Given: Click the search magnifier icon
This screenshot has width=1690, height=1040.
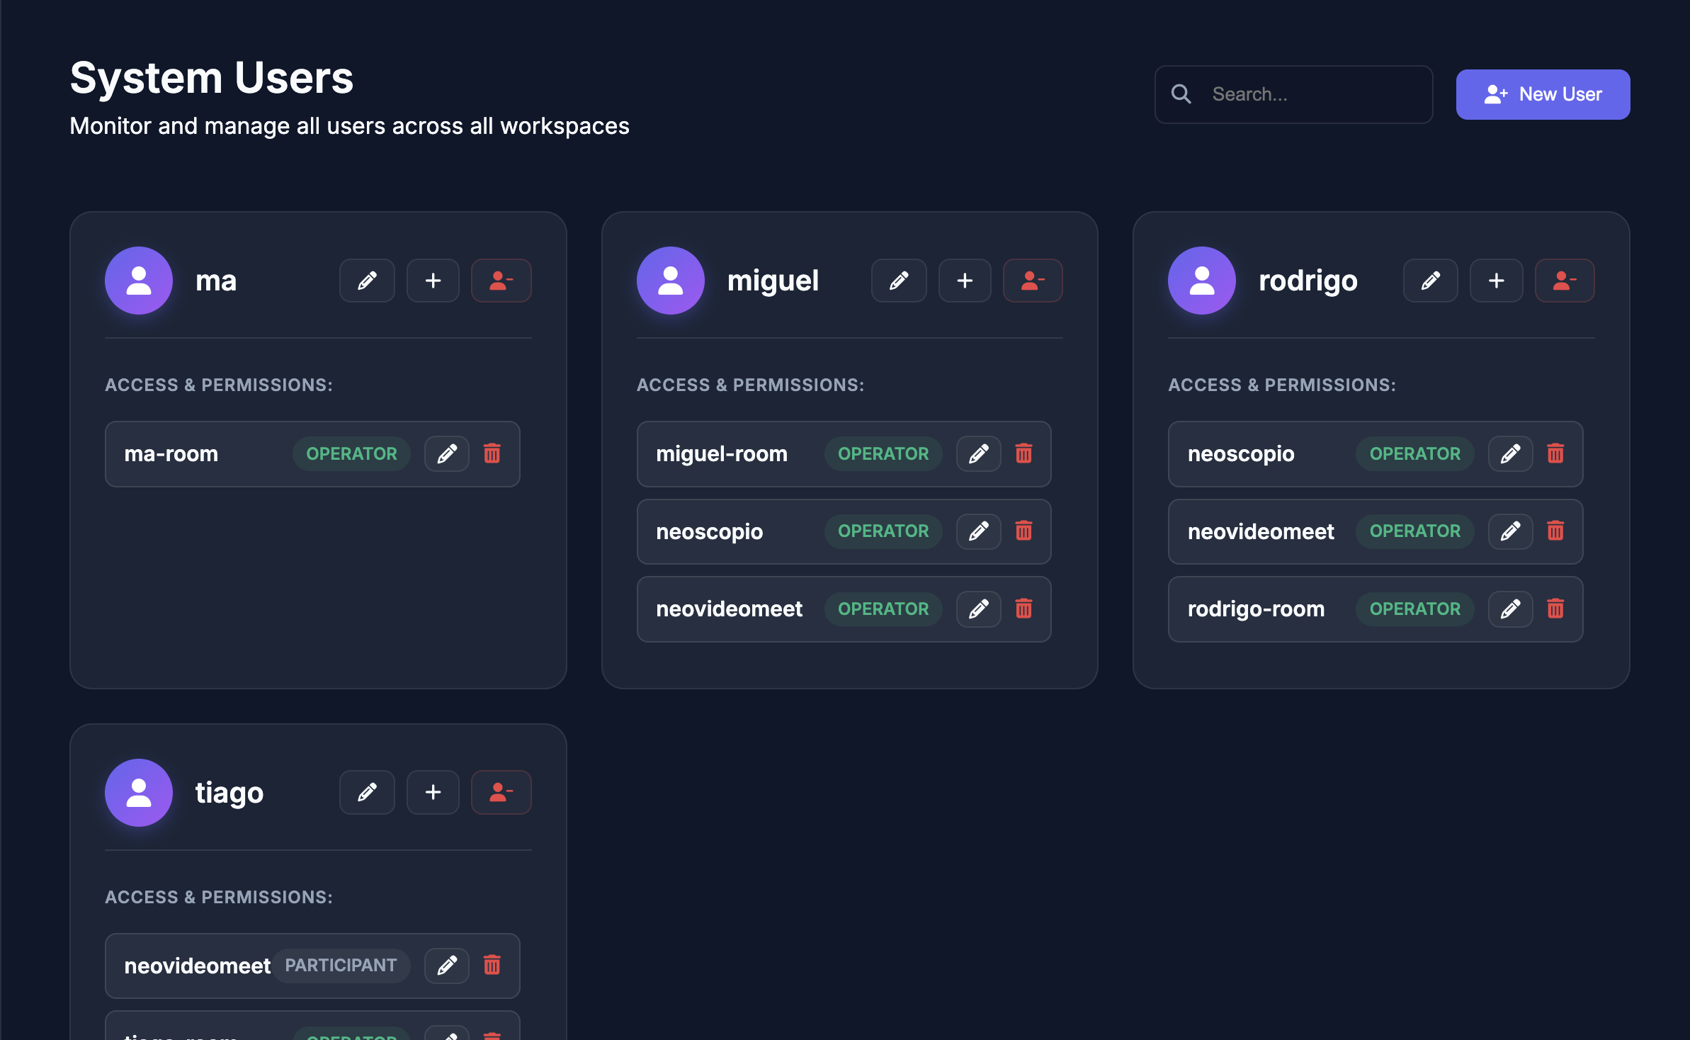Looking at the screenshot, I should pos(1181,94).
